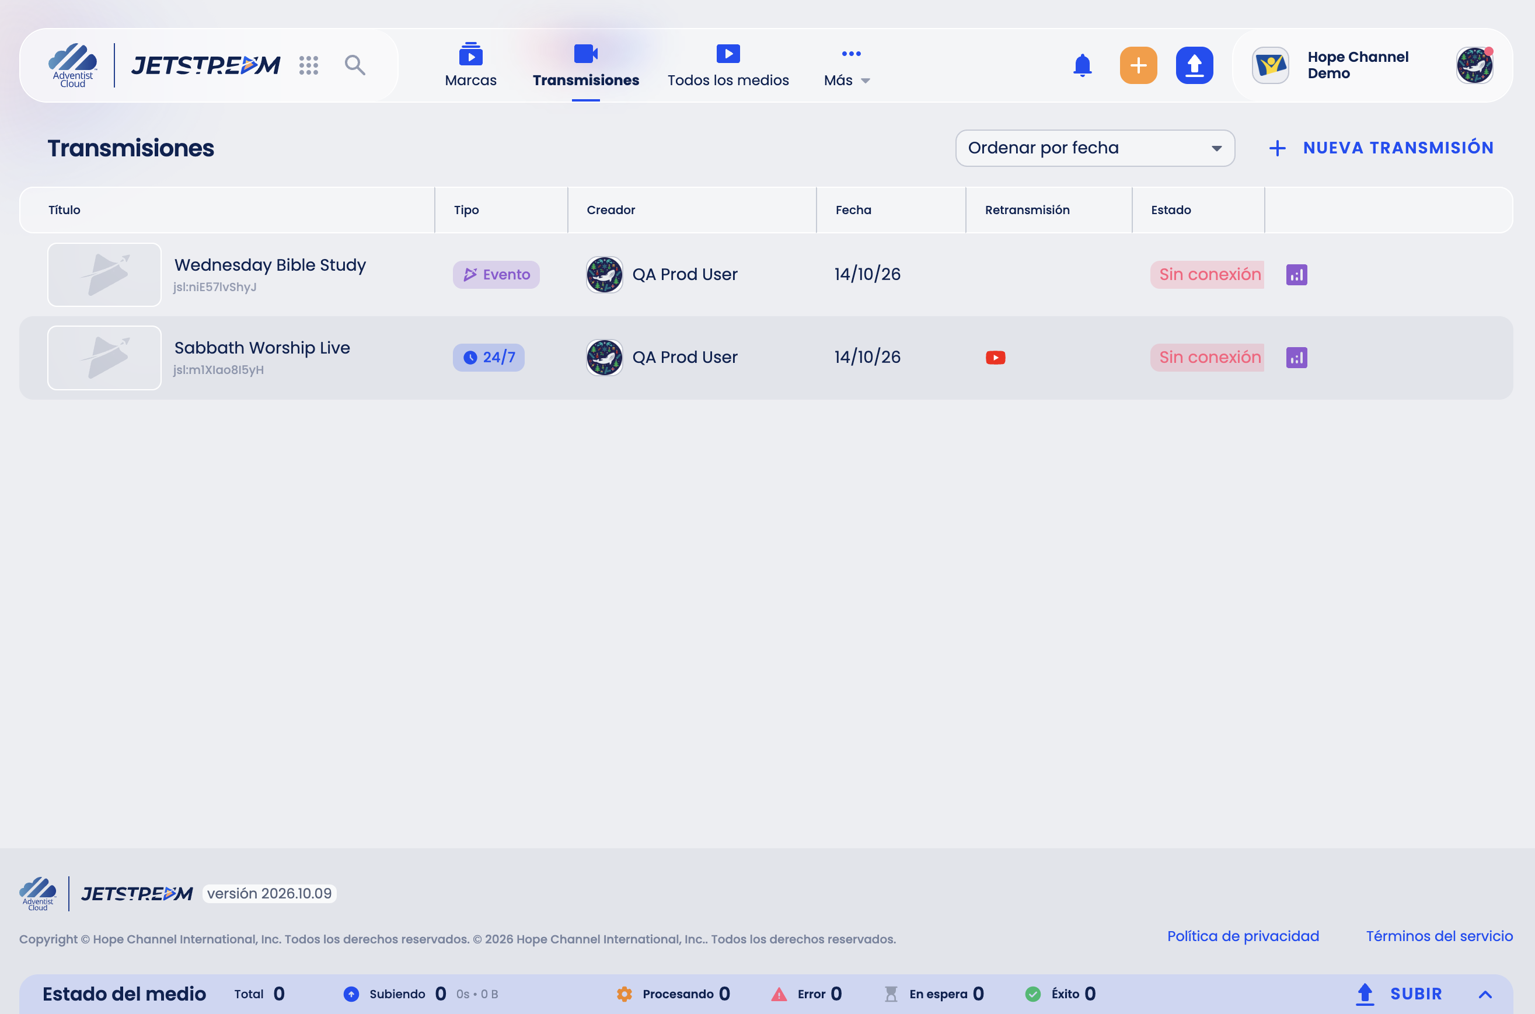Click the versión 2026.10.09 badge
This screenshot has height=1014, width=1535.
269,894
